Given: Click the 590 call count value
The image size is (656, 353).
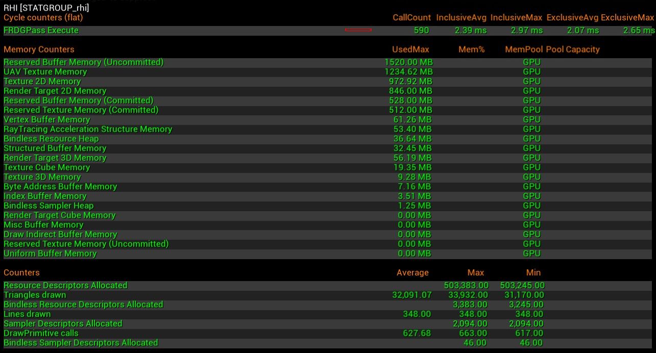Looking at the screenshot, I should click(x=421, y=30).
